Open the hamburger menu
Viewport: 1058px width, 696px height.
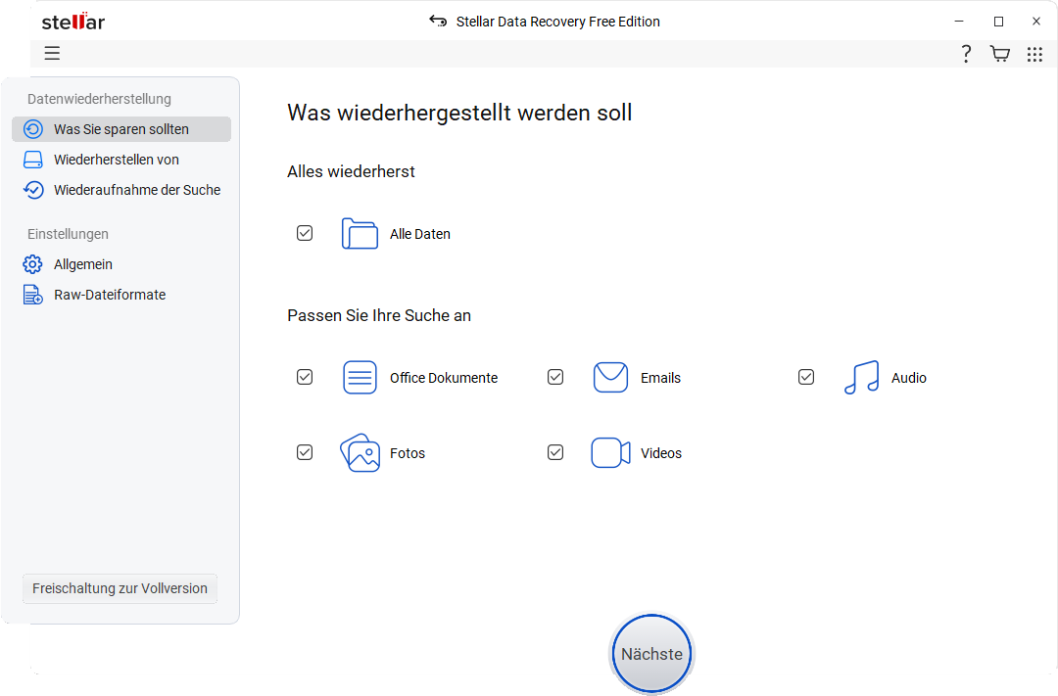point(52,53)
